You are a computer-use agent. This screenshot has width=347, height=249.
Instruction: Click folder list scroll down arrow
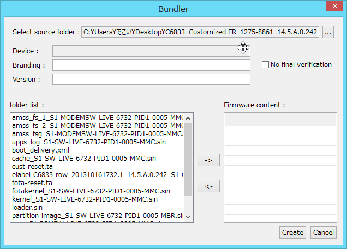pos(188,217)
